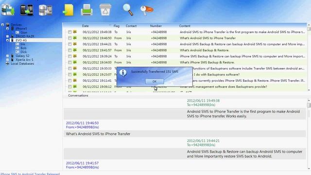Sort messages by the Flag column header

[x=117, y=26]
